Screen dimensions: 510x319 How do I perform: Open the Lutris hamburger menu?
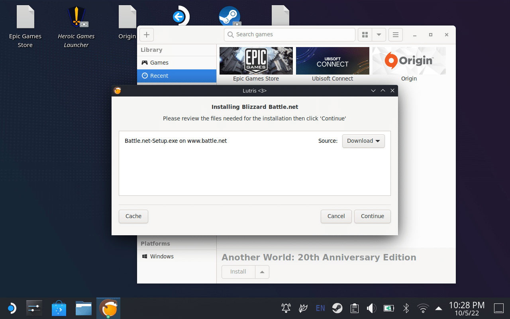pos(396,35)
